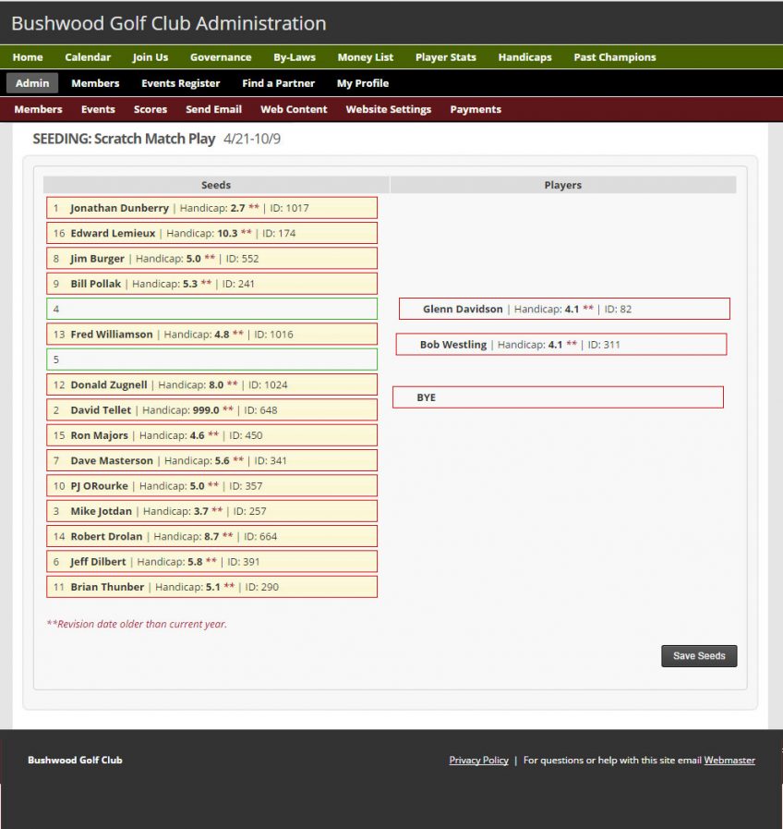Open the Governance page
Viewport: 783px width, 829px height.
click(221, 57)
